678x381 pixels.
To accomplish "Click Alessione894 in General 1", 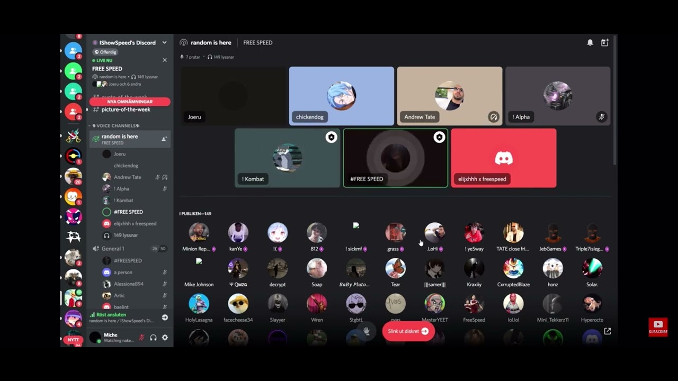I will pos(130,284).
